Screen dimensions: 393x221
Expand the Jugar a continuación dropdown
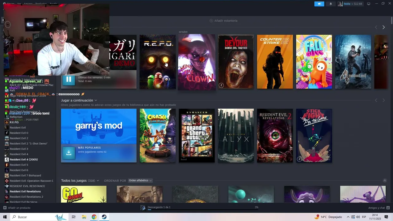pos(96,100)
